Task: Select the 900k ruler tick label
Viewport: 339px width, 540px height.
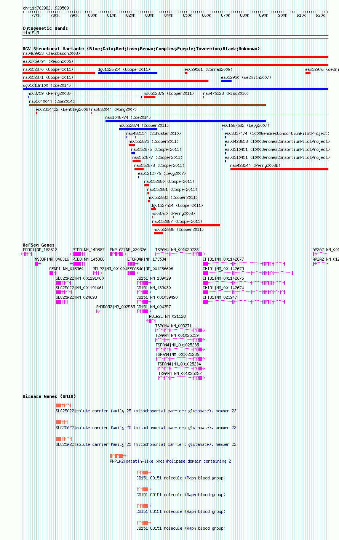Action: (x=283, y=15)
